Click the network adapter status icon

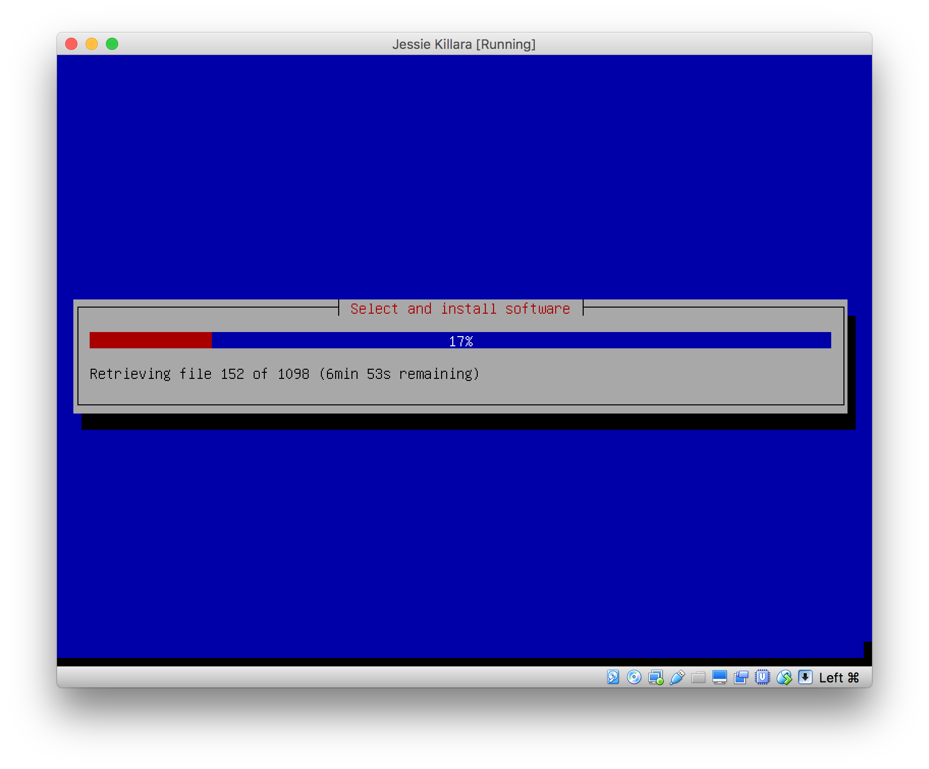(x=655, y=677)
